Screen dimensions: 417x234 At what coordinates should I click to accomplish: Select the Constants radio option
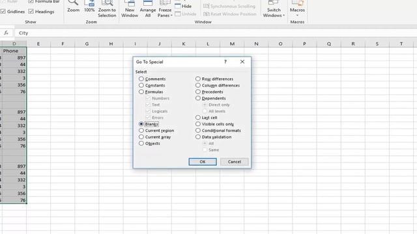pos(141,85)
